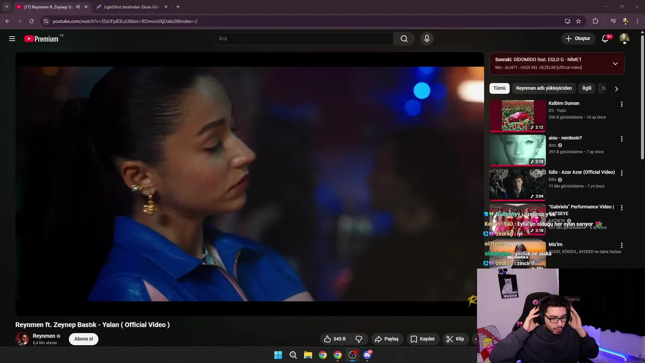Open more options for Edis - Azar Azar
Screen dimensions: 645x363
tap(621, 173)
